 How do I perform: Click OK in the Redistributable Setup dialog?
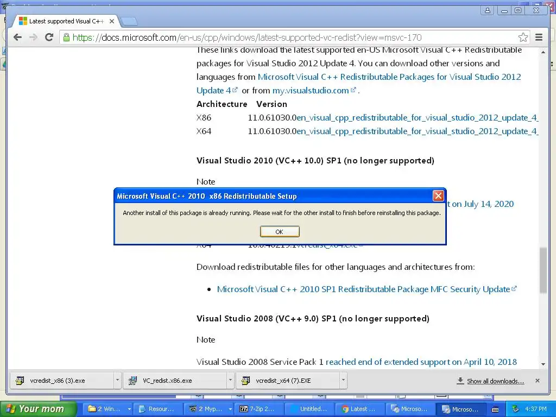coord(280,231)
